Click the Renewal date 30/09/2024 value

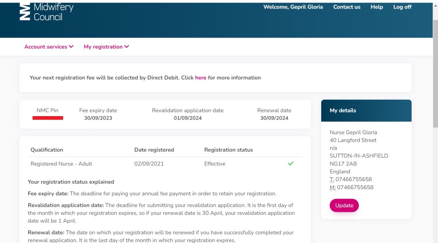click(x=274, y=118)
